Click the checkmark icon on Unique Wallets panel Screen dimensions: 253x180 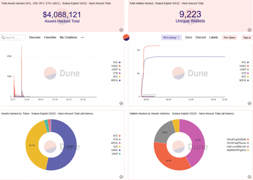[249, 30]
